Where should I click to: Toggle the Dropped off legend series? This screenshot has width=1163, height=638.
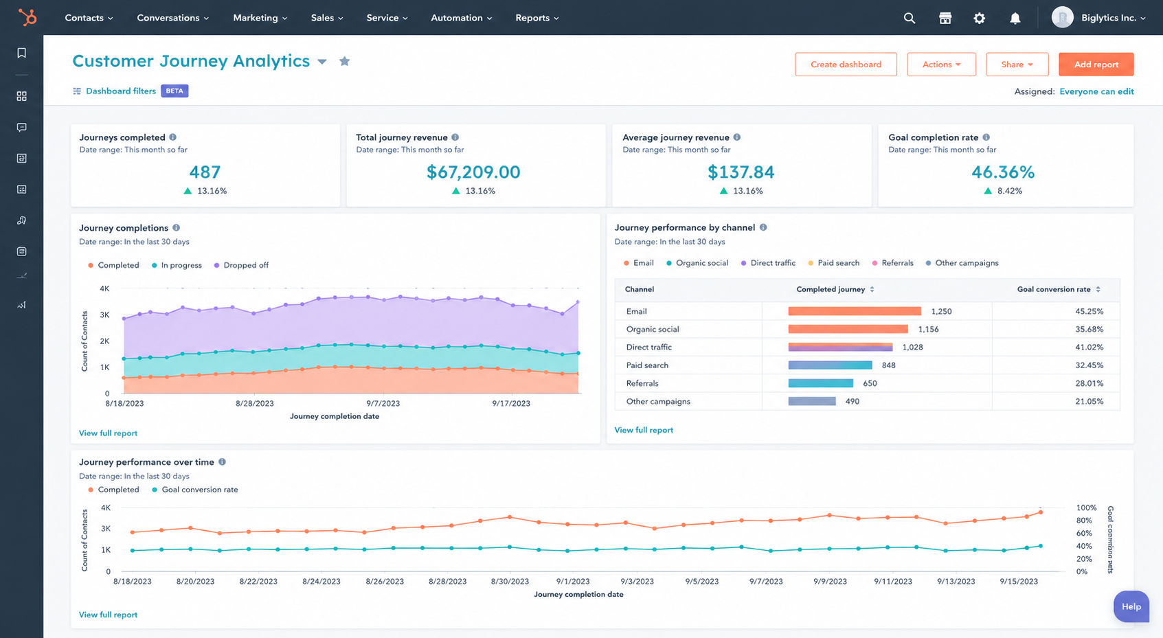[x=241, y=265]
